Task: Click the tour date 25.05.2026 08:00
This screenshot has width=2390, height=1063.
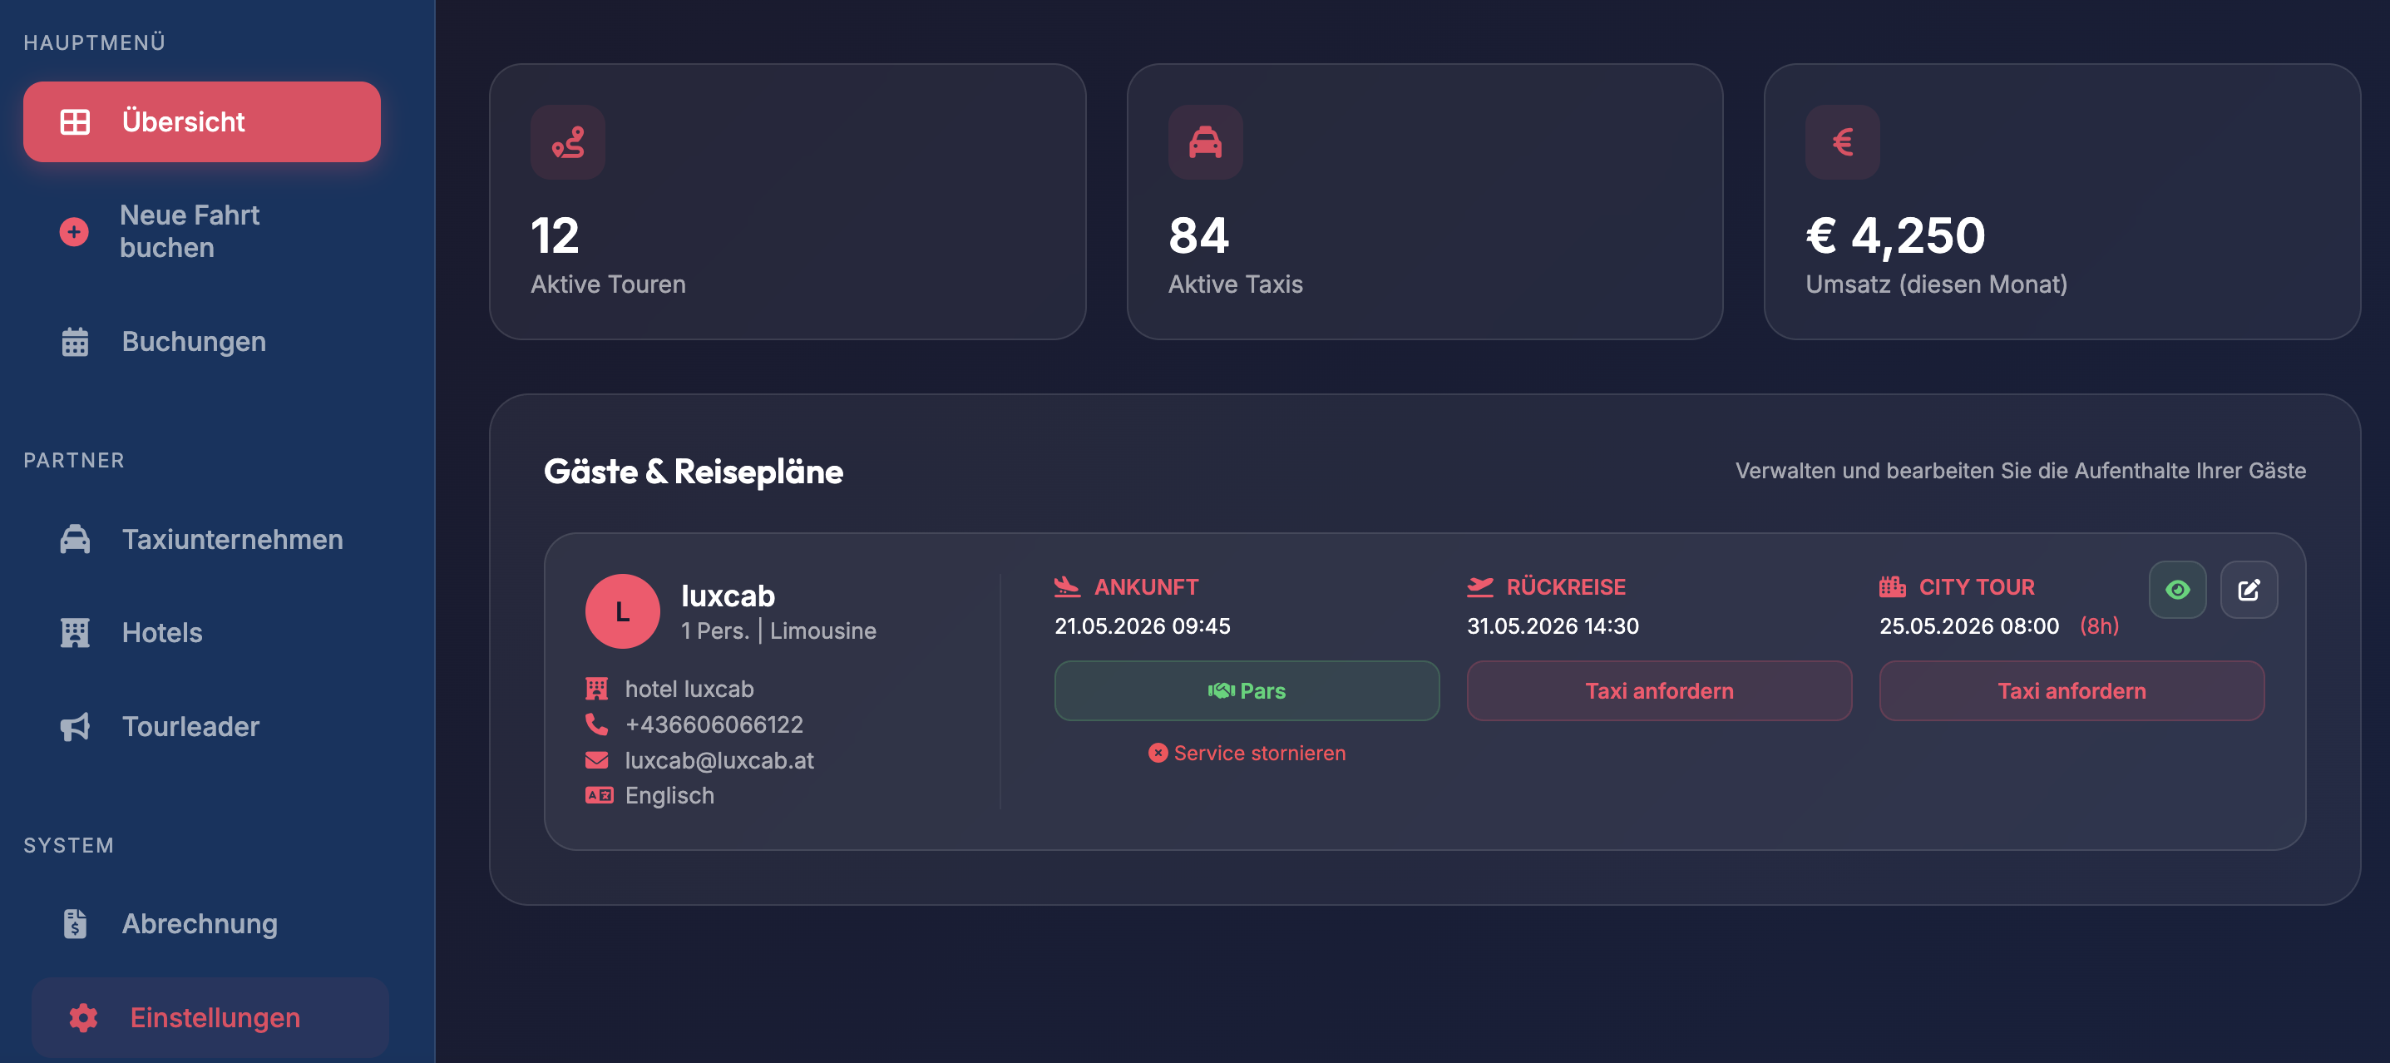Action: click(1968, 625)
